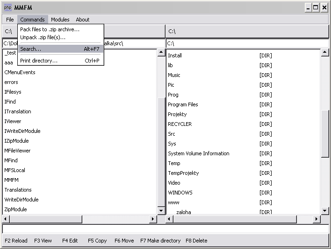This screenshot has height=249, width=331.
Task: Select MFileViewer in left panel
Action: pyautogui.click(x=17, y=151)
